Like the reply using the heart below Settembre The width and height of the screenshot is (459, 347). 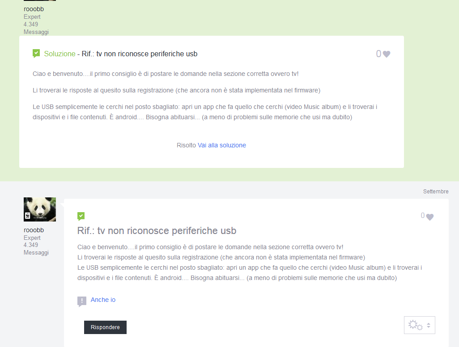click(429, 217)
